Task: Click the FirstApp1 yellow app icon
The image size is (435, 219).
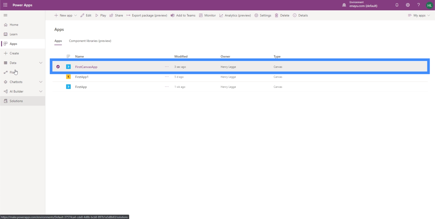Action: tap(68, 77)
